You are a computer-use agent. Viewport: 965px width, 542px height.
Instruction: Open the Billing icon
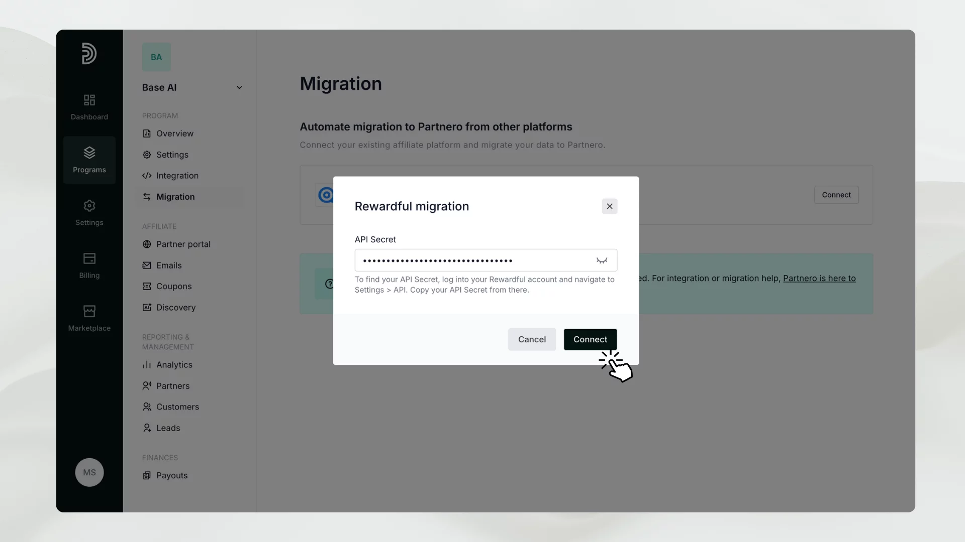(89, 258)
